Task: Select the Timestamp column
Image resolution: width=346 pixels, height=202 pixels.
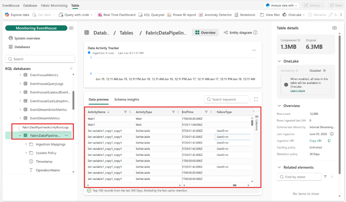Action: pos(44,161)
